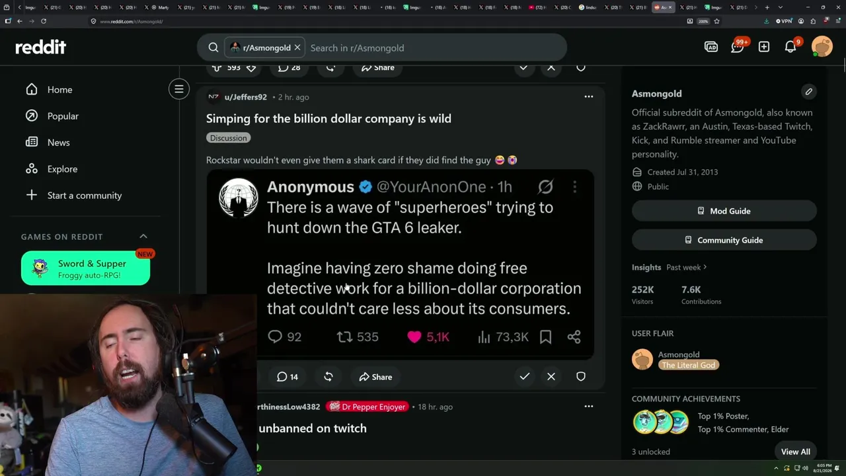This screenshot has width=846, height=476.
Task: Collapse the Games on Reddit section
Action: pos(143,236)
